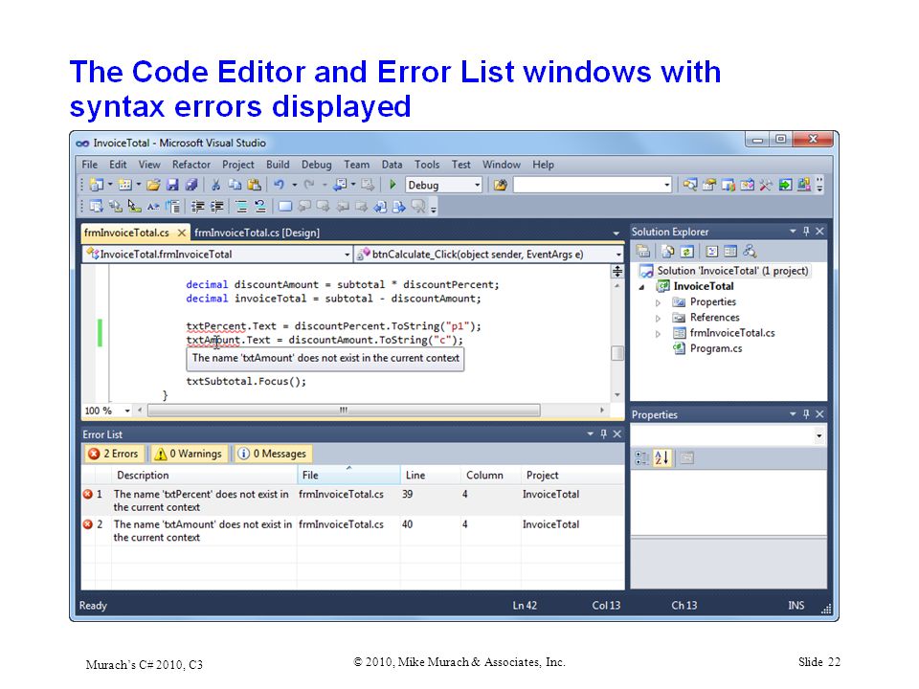Open the 100 % zoom dropdown

[127, 411]
